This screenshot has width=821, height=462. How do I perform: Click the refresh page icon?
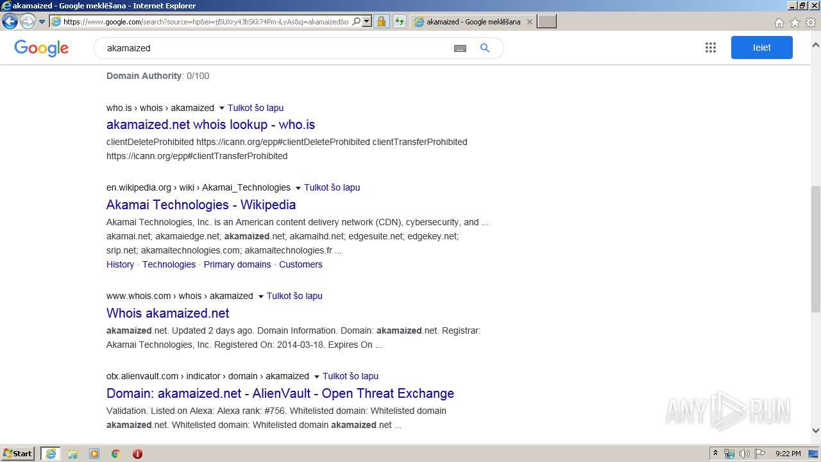(400, 22)
